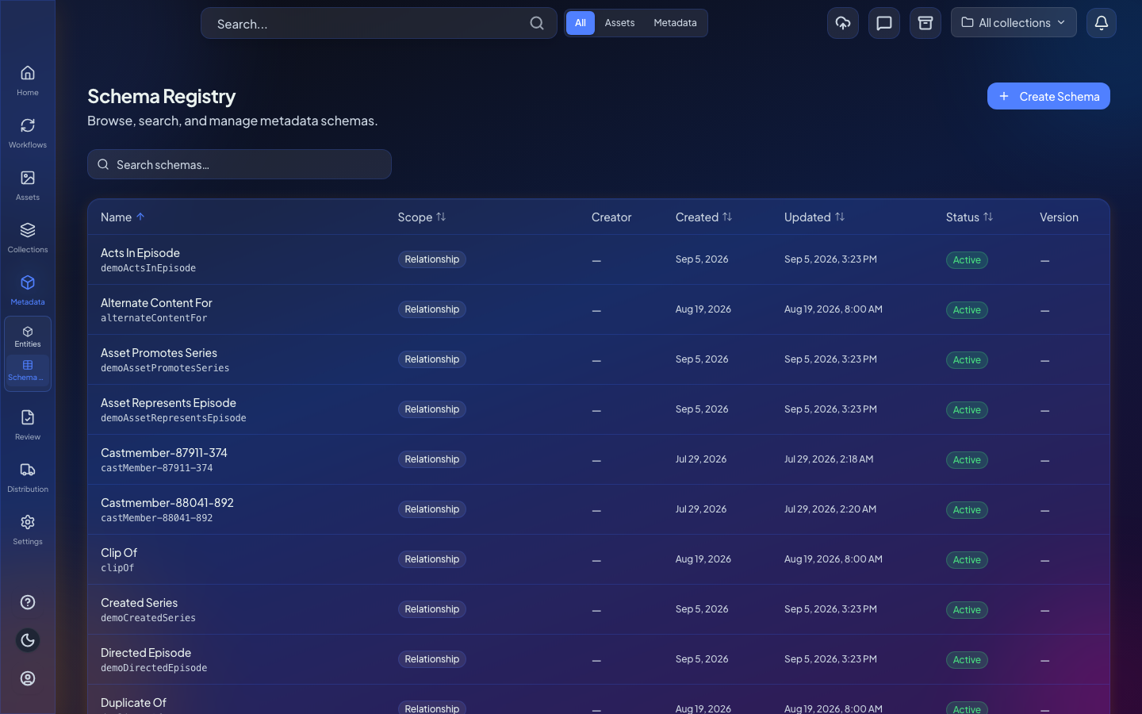Click the castMember-88041-892 identifier text
Viewport: 1142px width, 714px height.
tap(157, 518)
